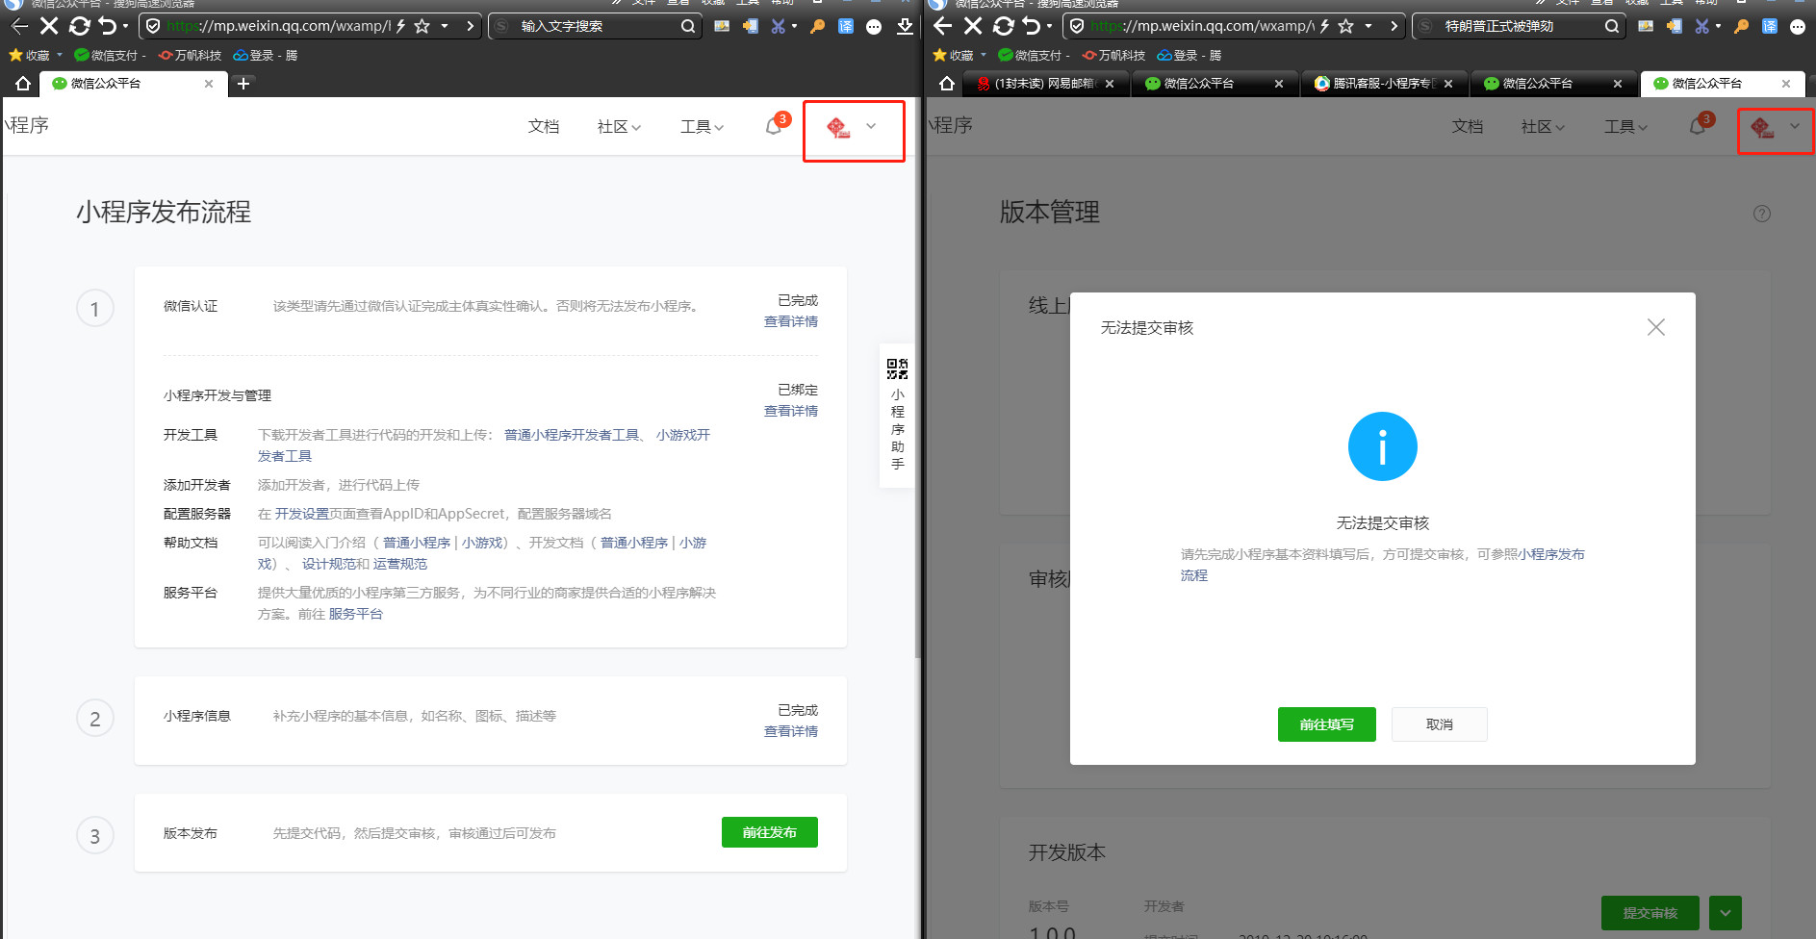1816x939 pixels.
Task: Open the 服务平台 link after 前往
Action: pyautogui.click(x=356, y=614)
